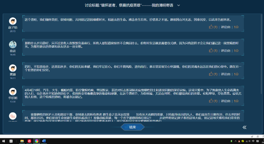
Task: Click 赵子怡's avatar icon
Action: pyautogui.click(x=13, y=21)
